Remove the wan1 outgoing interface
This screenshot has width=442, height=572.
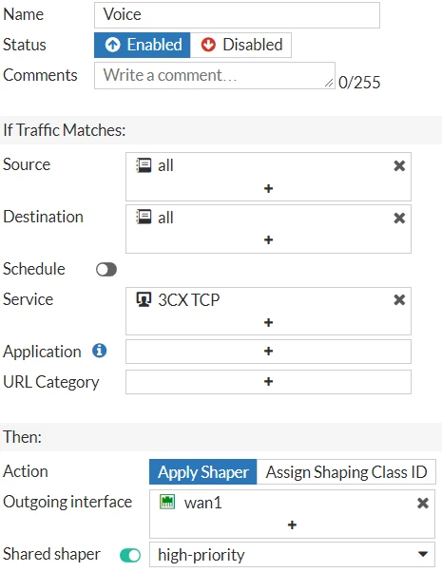coord(423,504)
